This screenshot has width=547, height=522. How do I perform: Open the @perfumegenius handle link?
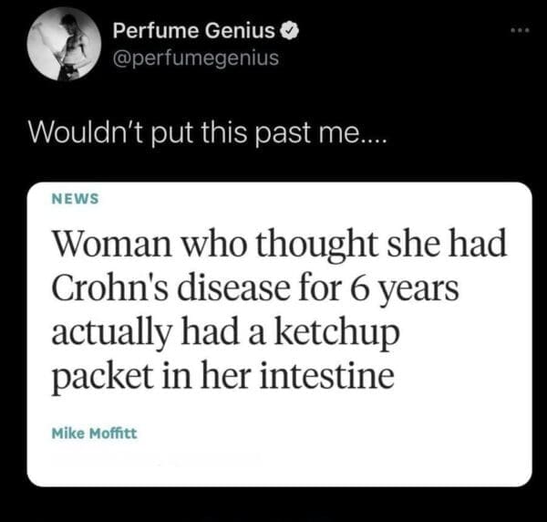tap(196, 58)
